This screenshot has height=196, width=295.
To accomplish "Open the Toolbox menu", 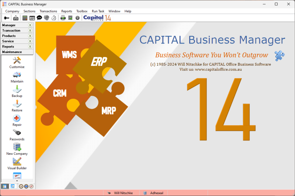I will tap(82, 11).
